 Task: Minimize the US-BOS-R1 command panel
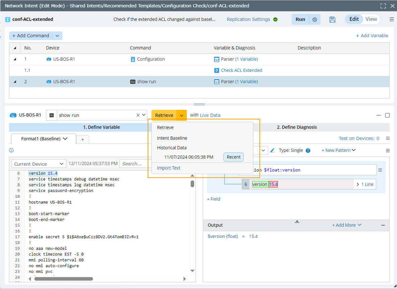(379, 115)
